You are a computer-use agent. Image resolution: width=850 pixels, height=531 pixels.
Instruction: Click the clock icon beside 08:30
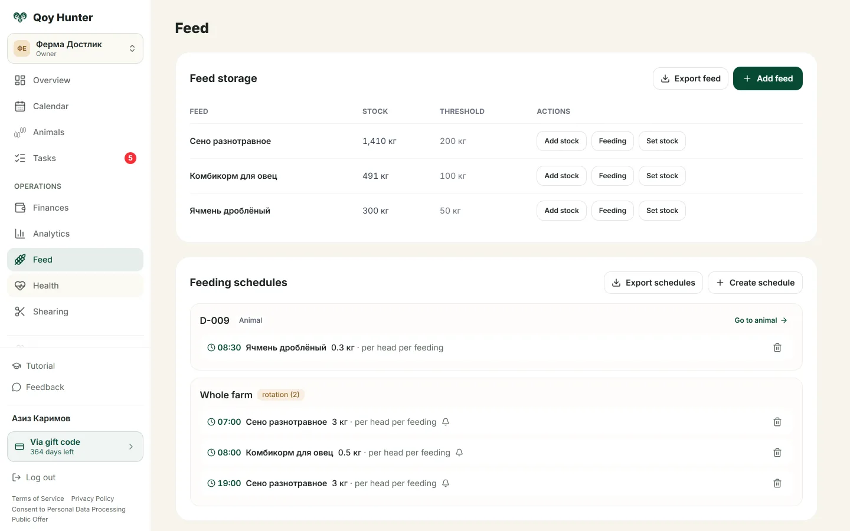click(211, 348)
